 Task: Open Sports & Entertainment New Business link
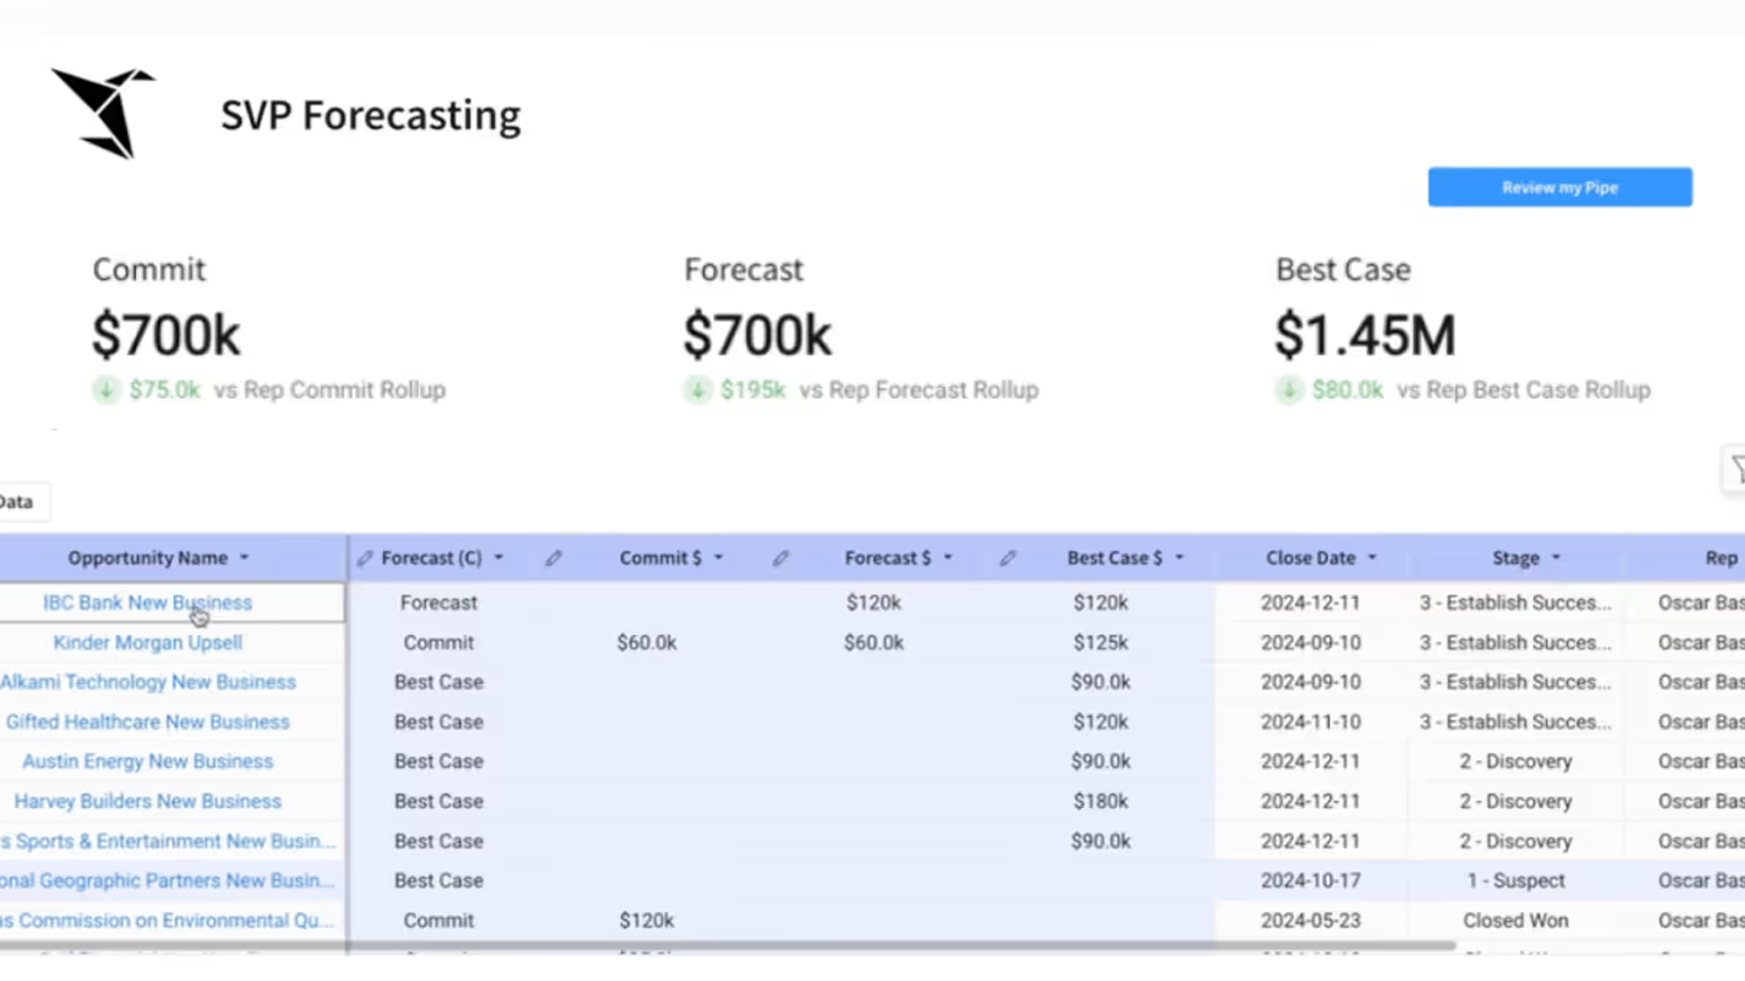click(x=168, y=841)
